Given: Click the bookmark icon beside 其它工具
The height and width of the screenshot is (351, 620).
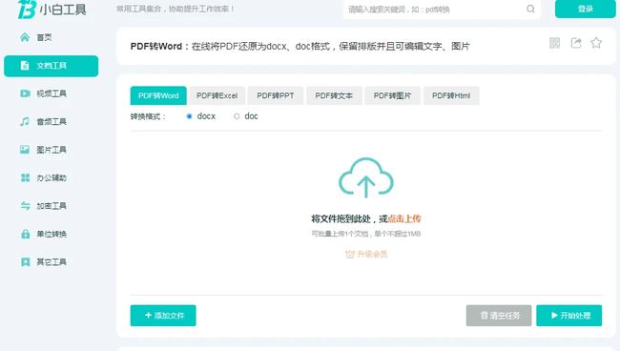Looking at the screenshot, I should pos(25,262).
